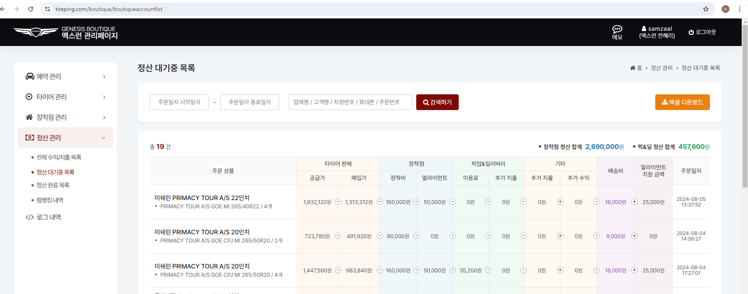Click the Genesis Boutique winged logo

coord(36,32)
